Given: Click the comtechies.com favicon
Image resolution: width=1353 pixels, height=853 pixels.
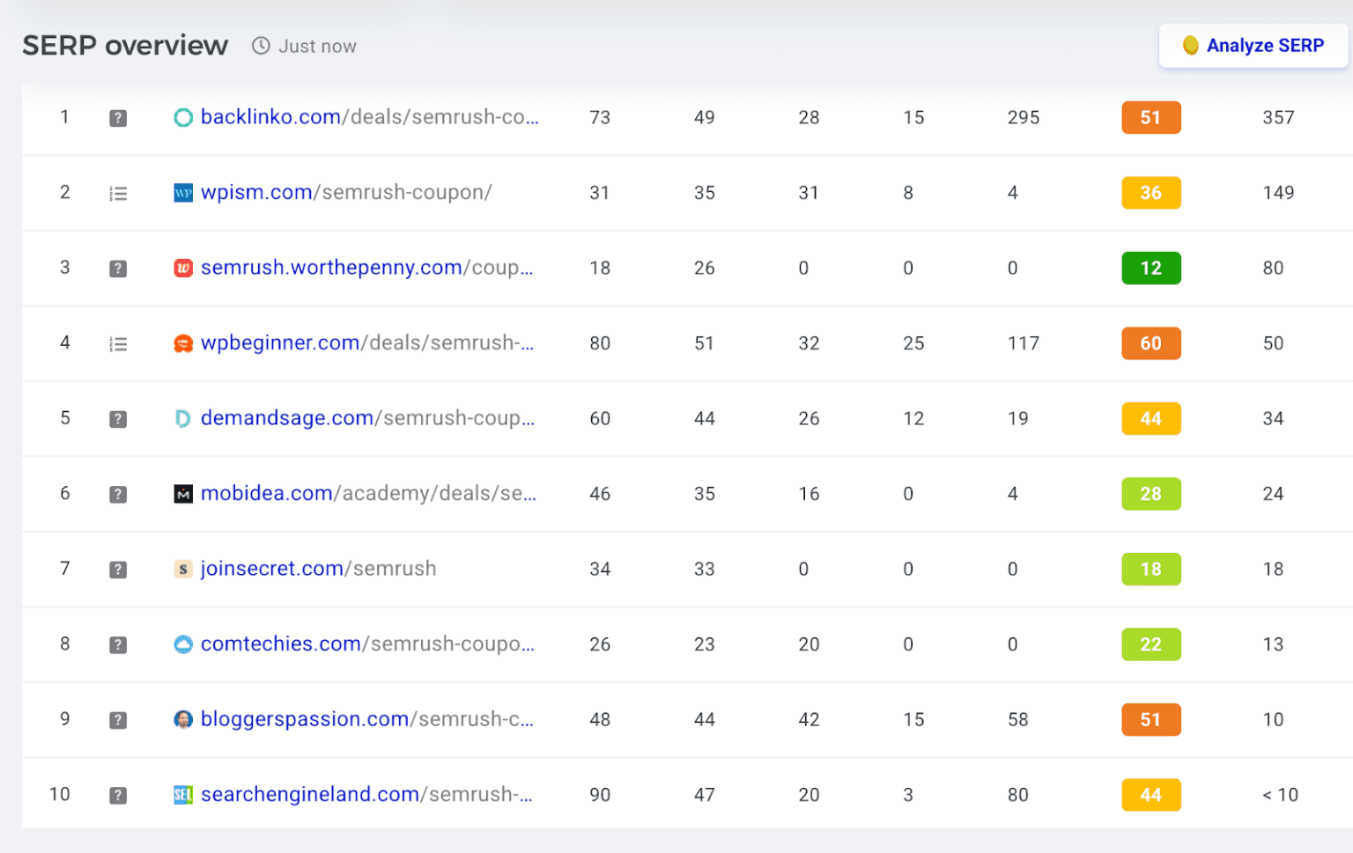Looking at the screenshot, I should coord(183,644).
